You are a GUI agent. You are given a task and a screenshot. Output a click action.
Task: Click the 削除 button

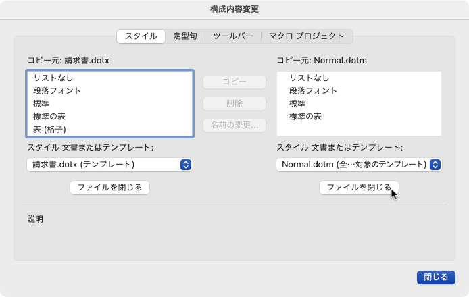(x=234, y=103)
